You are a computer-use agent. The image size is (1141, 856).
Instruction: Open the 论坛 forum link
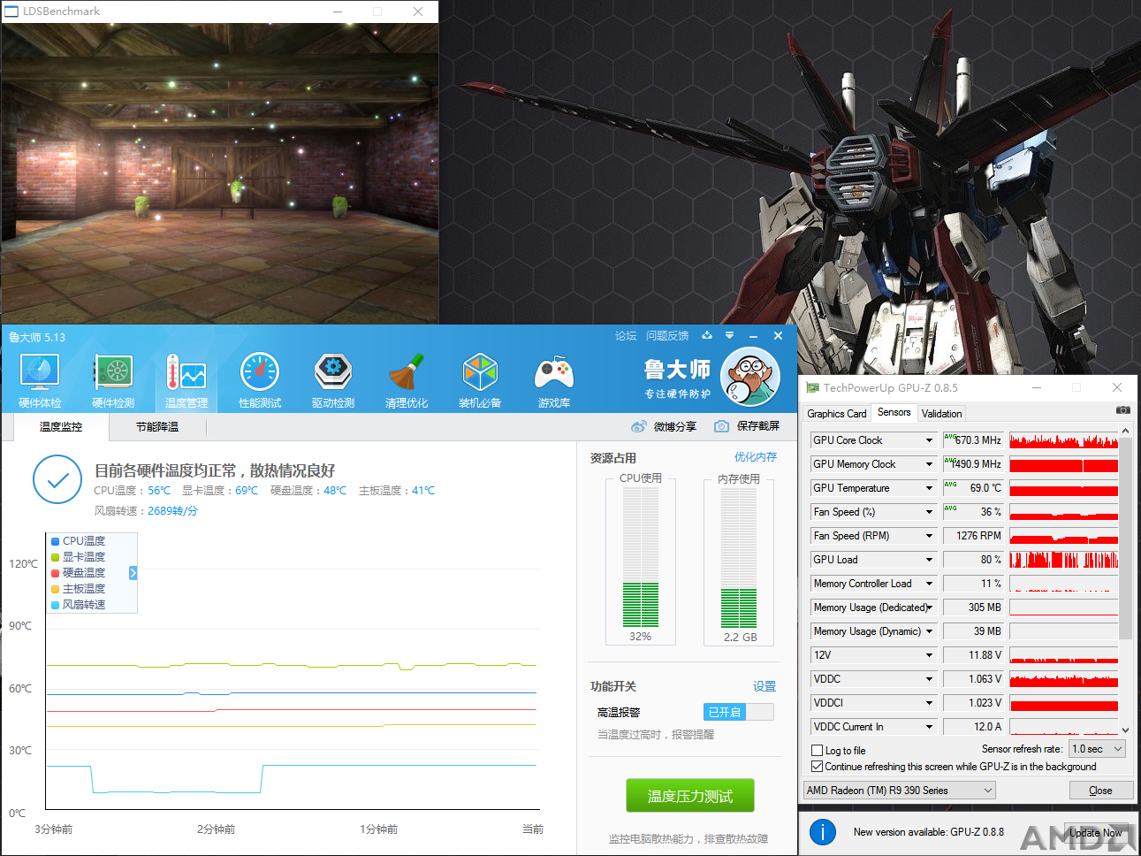626,336
